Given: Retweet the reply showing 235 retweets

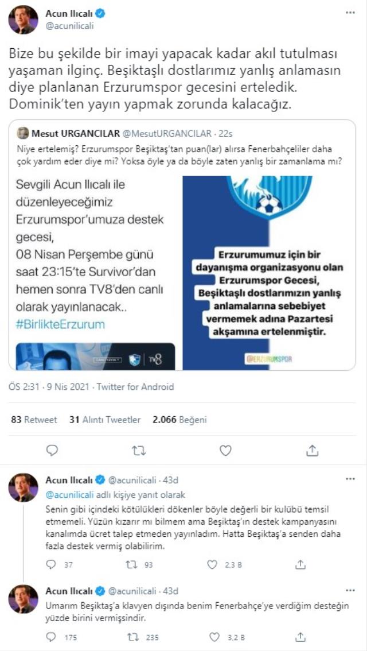Looking at the screenshot, I should pos(130,637).
